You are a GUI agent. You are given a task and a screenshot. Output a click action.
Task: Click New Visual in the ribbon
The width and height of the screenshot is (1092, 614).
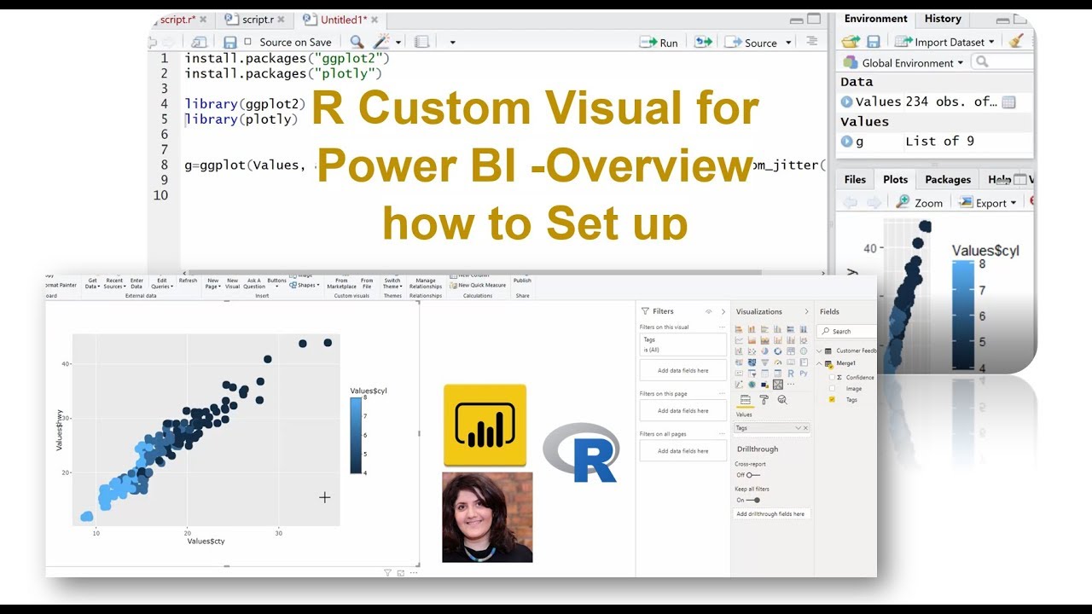[232, 283]
